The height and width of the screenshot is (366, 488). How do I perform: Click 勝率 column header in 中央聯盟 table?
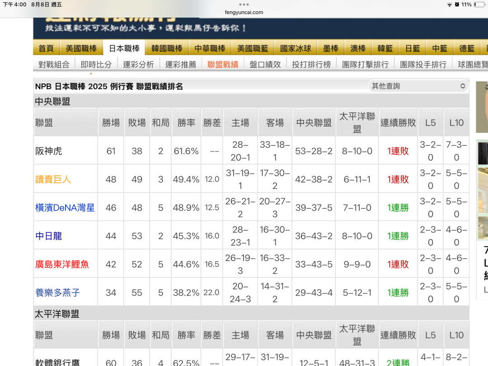pos(186,122)
